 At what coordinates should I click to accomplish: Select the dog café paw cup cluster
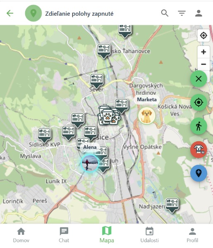(x=109, y=115)
